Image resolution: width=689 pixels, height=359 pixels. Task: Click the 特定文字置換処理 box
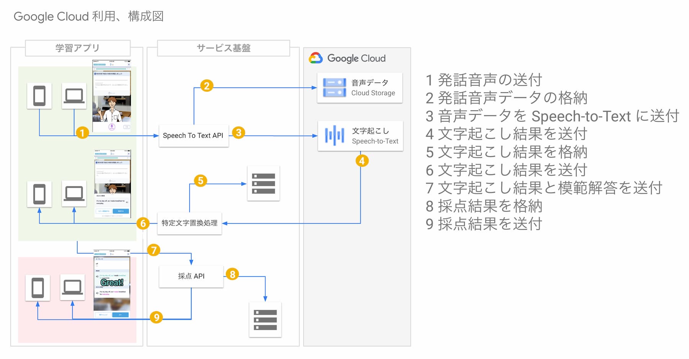tap(189, 223)
